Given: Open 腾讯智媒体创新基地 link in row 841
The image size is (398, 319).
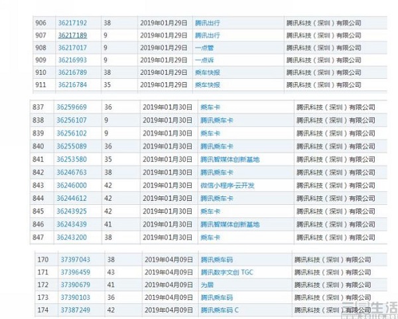Looking at the screenshot, I should [228, 159].
